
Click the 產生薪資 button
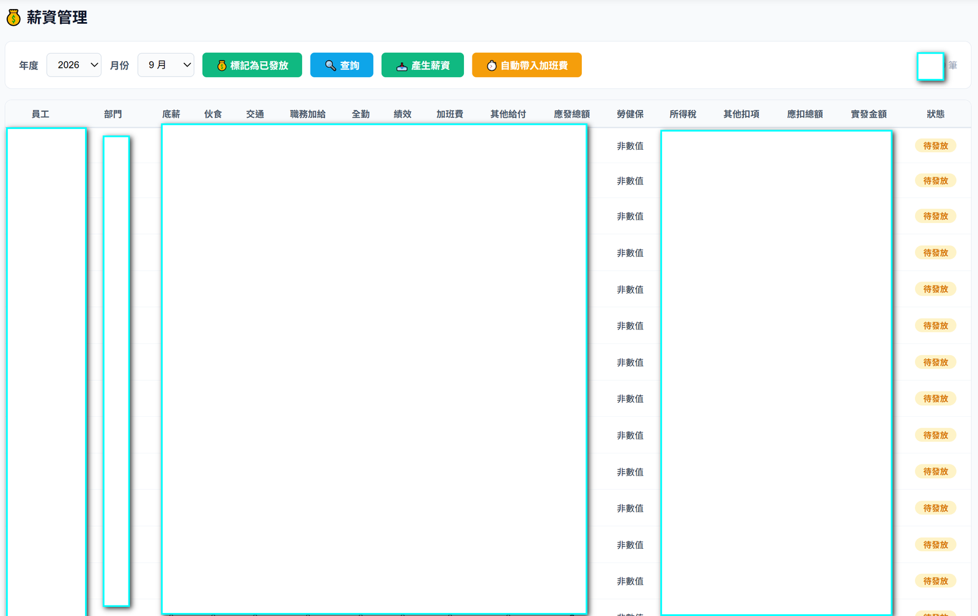click(x=422, y=65)
